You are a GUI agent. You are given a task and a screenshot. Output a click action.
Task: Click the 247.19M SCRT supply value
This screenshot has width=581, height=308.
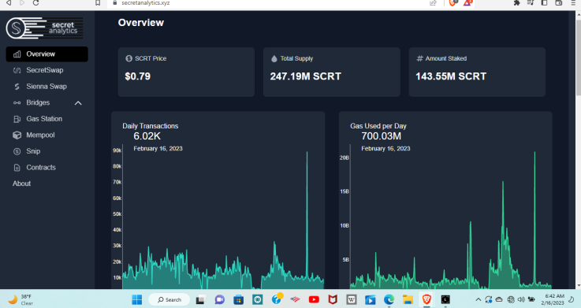(x=305, y=76)
